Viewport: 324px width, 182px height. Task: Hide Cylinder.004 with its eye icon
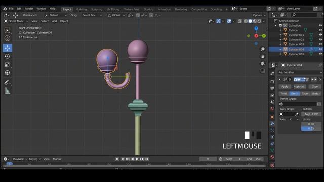tap(320, 49)
